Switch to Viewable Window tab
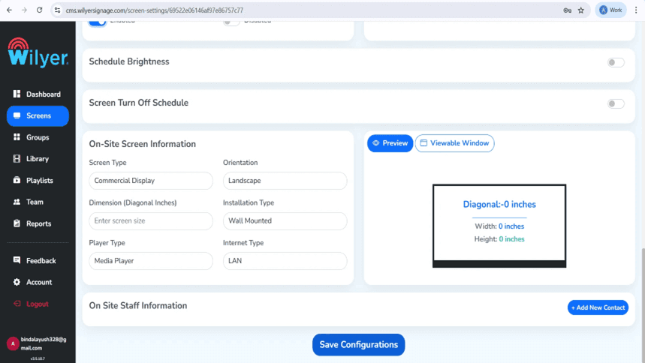The height and width of the screenshot is (363, 645). click(x=454, y=143)
